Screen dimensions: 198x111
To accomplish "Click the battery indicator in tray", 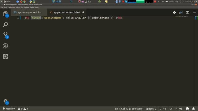I will (x=167, y=2).
